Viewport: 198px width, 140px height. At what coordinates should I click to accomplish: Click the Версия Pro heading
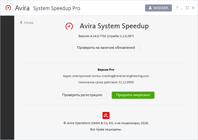coord(106,70)
